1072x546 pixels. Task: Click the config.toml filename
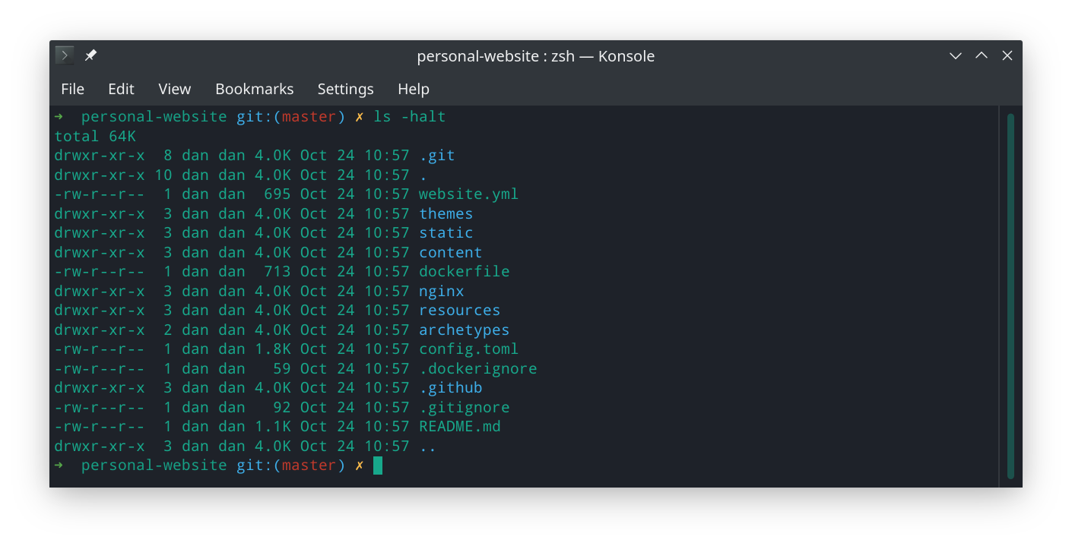coord(468,349)
